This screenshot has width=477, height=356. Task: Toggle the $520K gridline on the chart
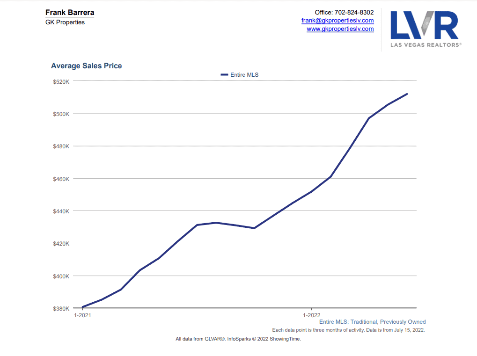tap(243, 81)
